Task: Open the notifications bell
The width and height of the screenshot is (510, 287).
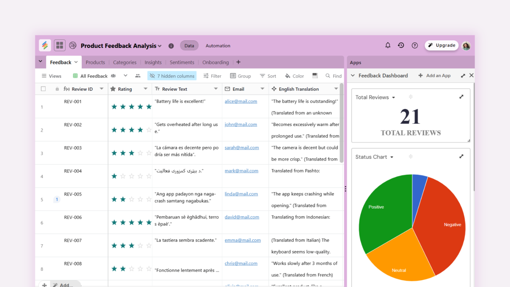Action: [388, 45]
